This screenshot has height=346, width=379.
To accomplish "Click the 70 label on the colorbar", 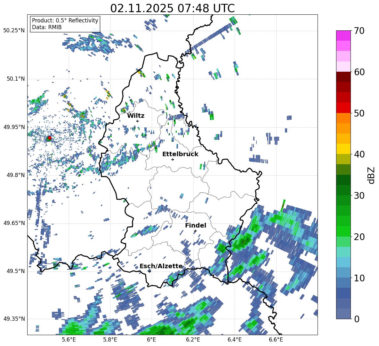I will pos(359,31).
